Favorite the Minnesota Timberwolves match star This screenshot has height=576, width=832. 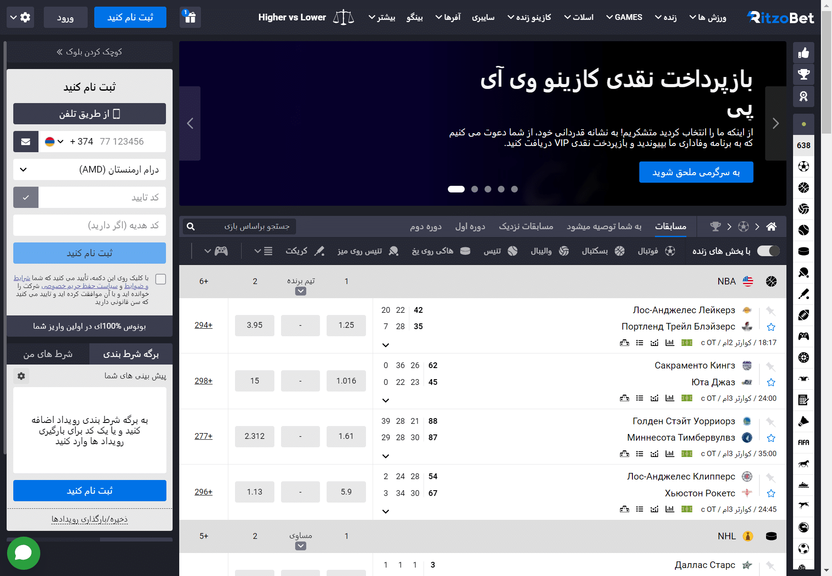(771, 438)
